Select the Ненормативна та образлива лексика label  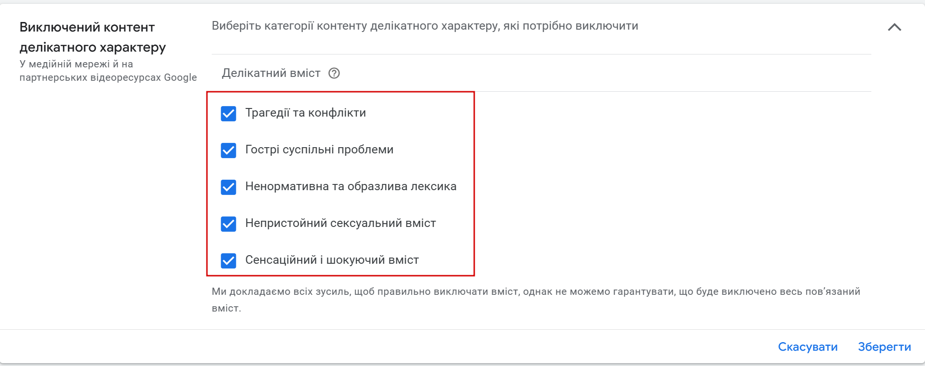(x=351, y=186)
